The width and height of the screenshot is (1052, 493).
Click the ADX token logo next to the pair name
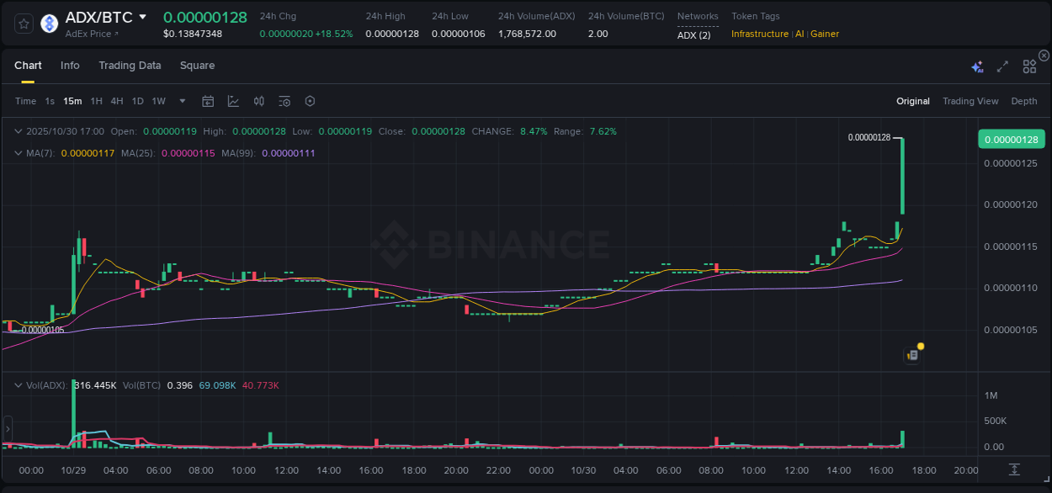coord(48,23)
